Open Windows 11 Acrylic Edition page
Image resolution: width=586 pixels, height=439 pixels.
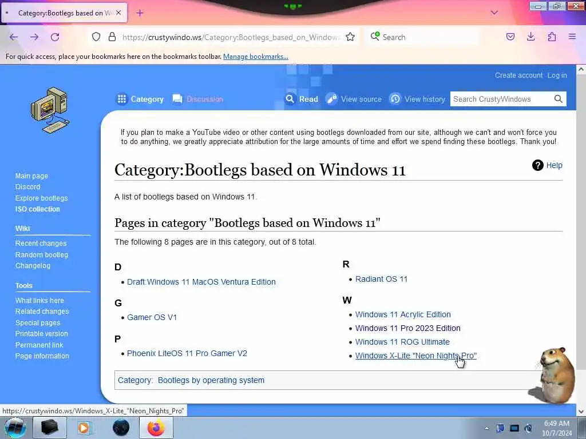(x=403, y=314)
